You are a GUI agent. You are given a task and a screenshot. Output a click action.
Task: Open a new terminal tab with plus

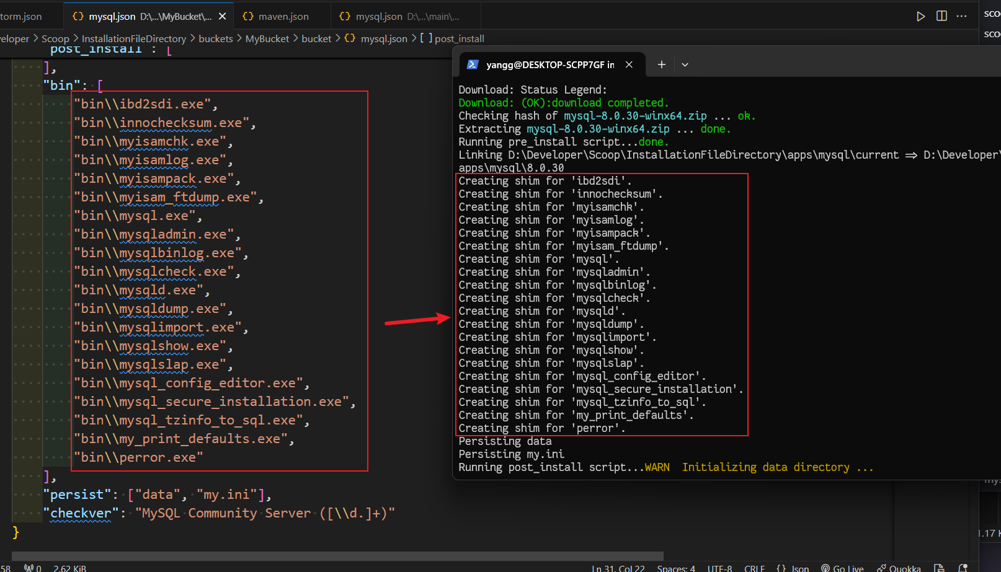(662, 64)
